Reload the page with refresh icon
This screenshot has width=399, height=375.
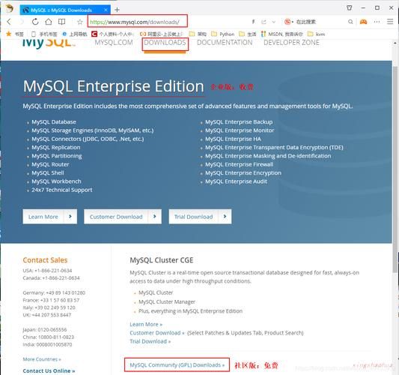point(35,22)
